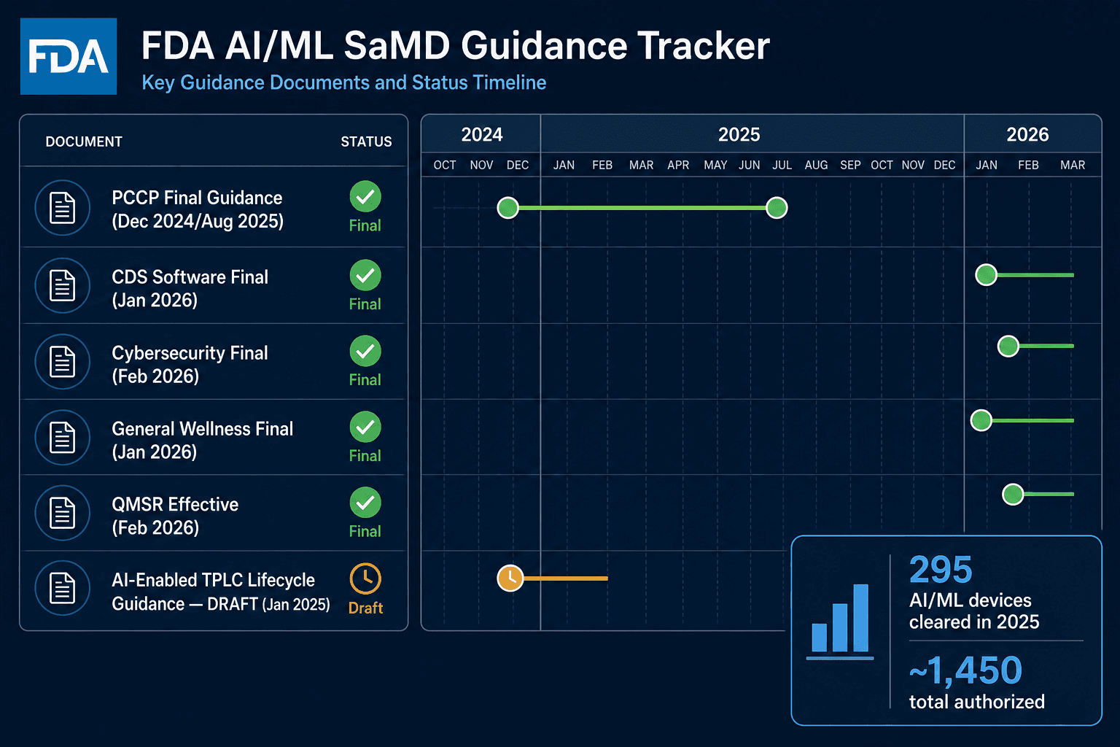Click the 'Draft' status label
Screen dimensions: 1120x747
click(365, 608)
